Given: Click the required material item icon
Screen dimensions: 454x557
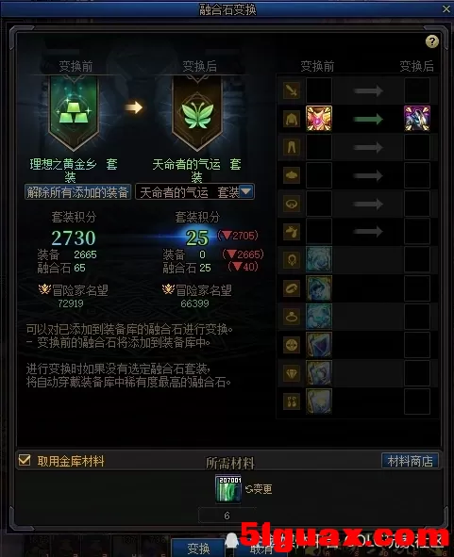Looking at the screenshot, I should (228, 489).
